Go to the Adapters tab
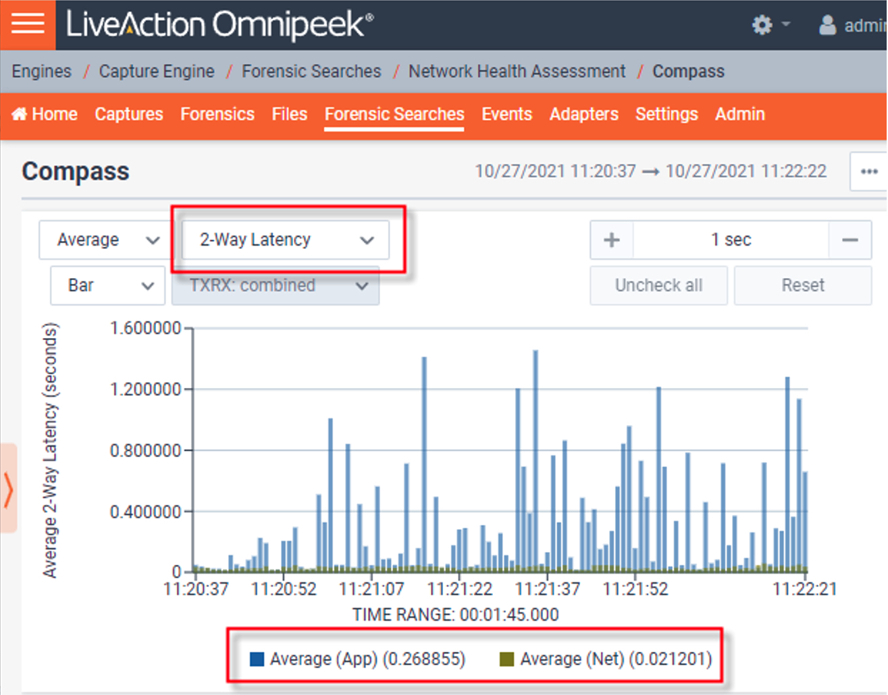The image size is (888, 695). click(583, 114)
